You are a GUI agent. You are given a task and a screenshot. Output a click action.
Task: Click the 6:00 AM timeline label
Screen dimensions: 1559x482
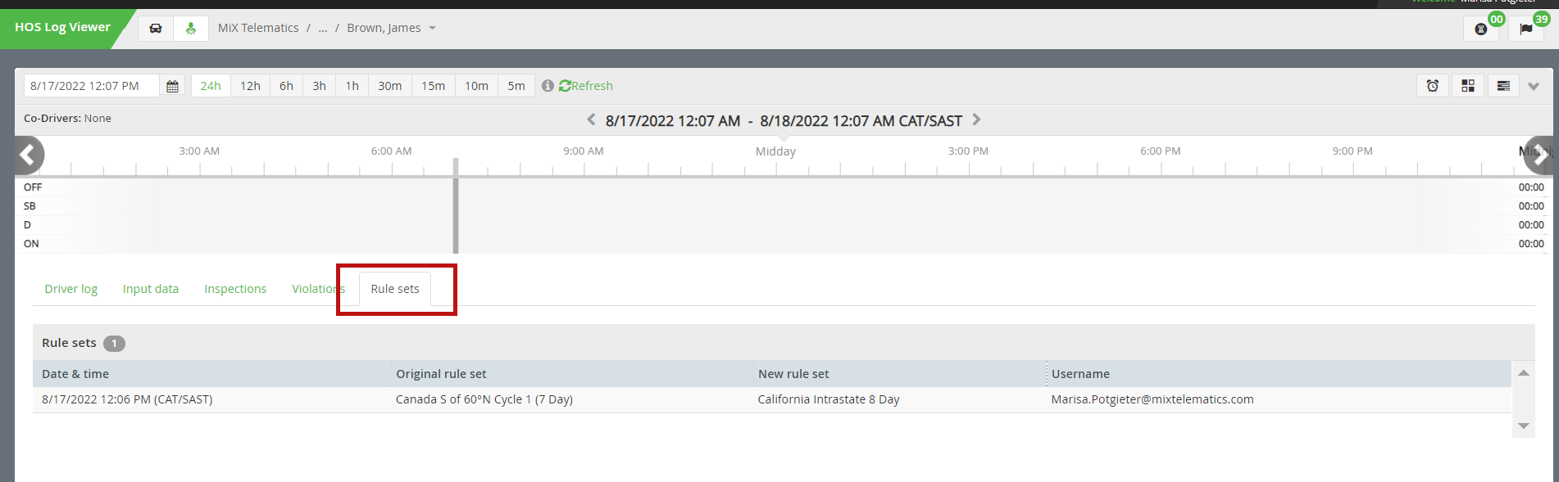pyautogui.click(x=391, y=151)
